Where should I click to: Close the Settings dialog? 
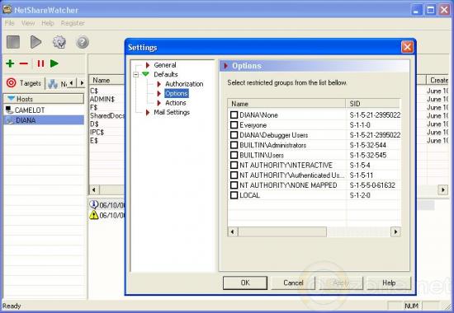(x=407, y=47)
